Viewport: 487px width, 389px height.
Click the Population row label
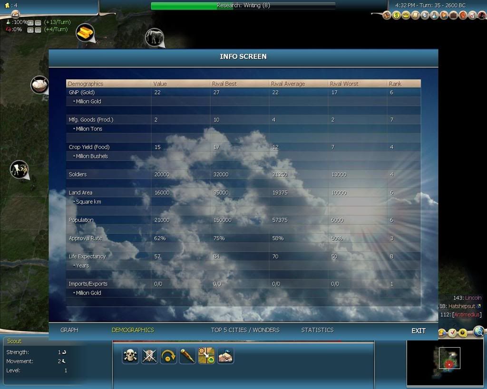(x=81, y=220)
